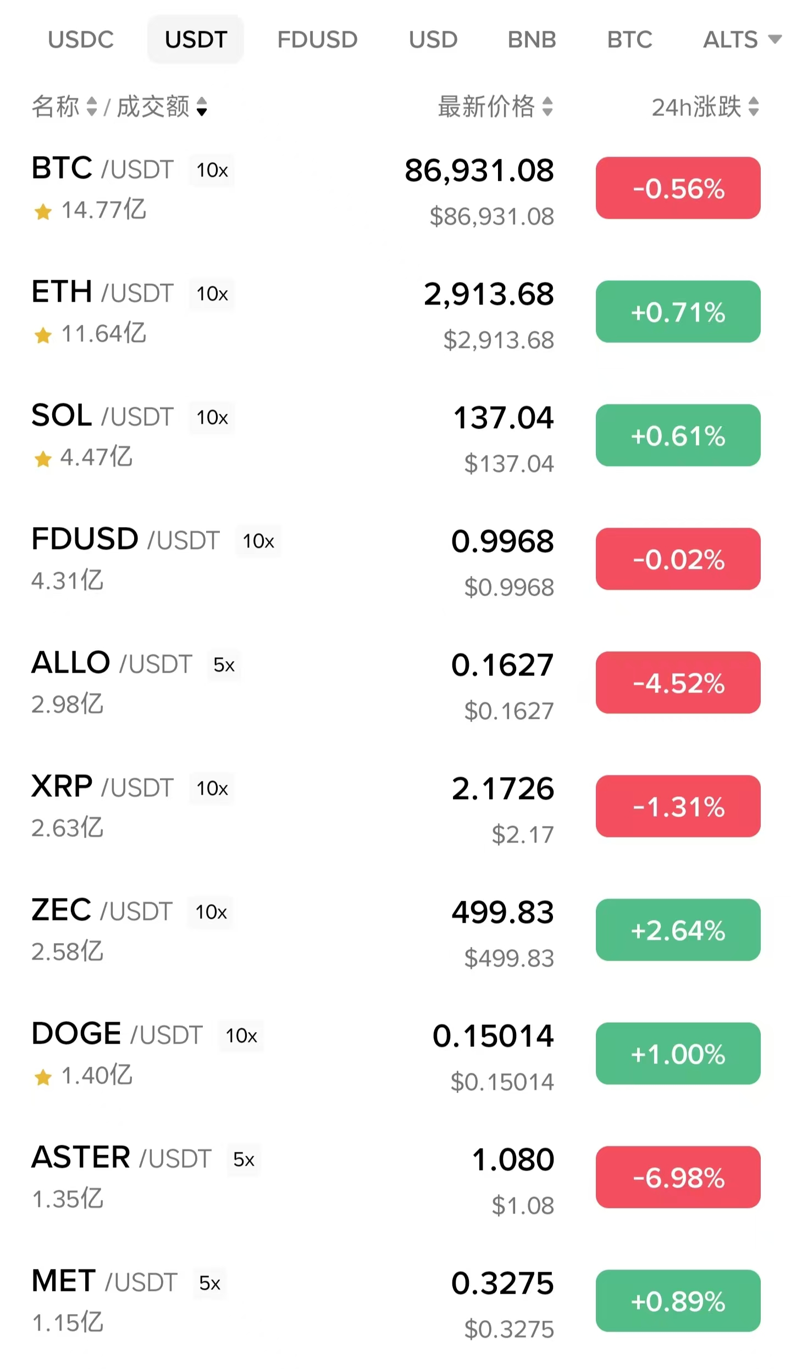Open the BNB market tab

point(532,40)
